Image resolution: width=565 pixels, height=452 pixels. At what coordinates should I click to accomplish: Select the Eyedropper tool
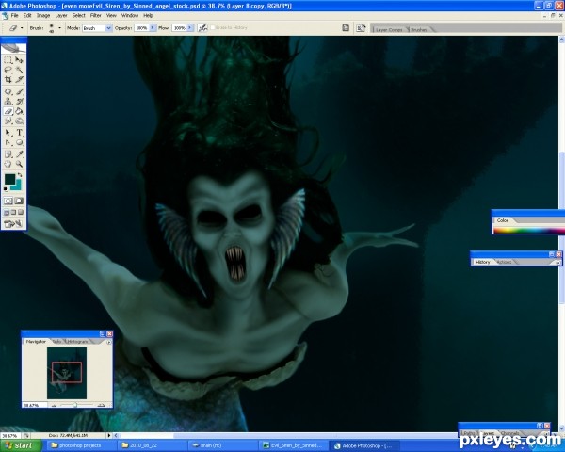pos(19,154)
